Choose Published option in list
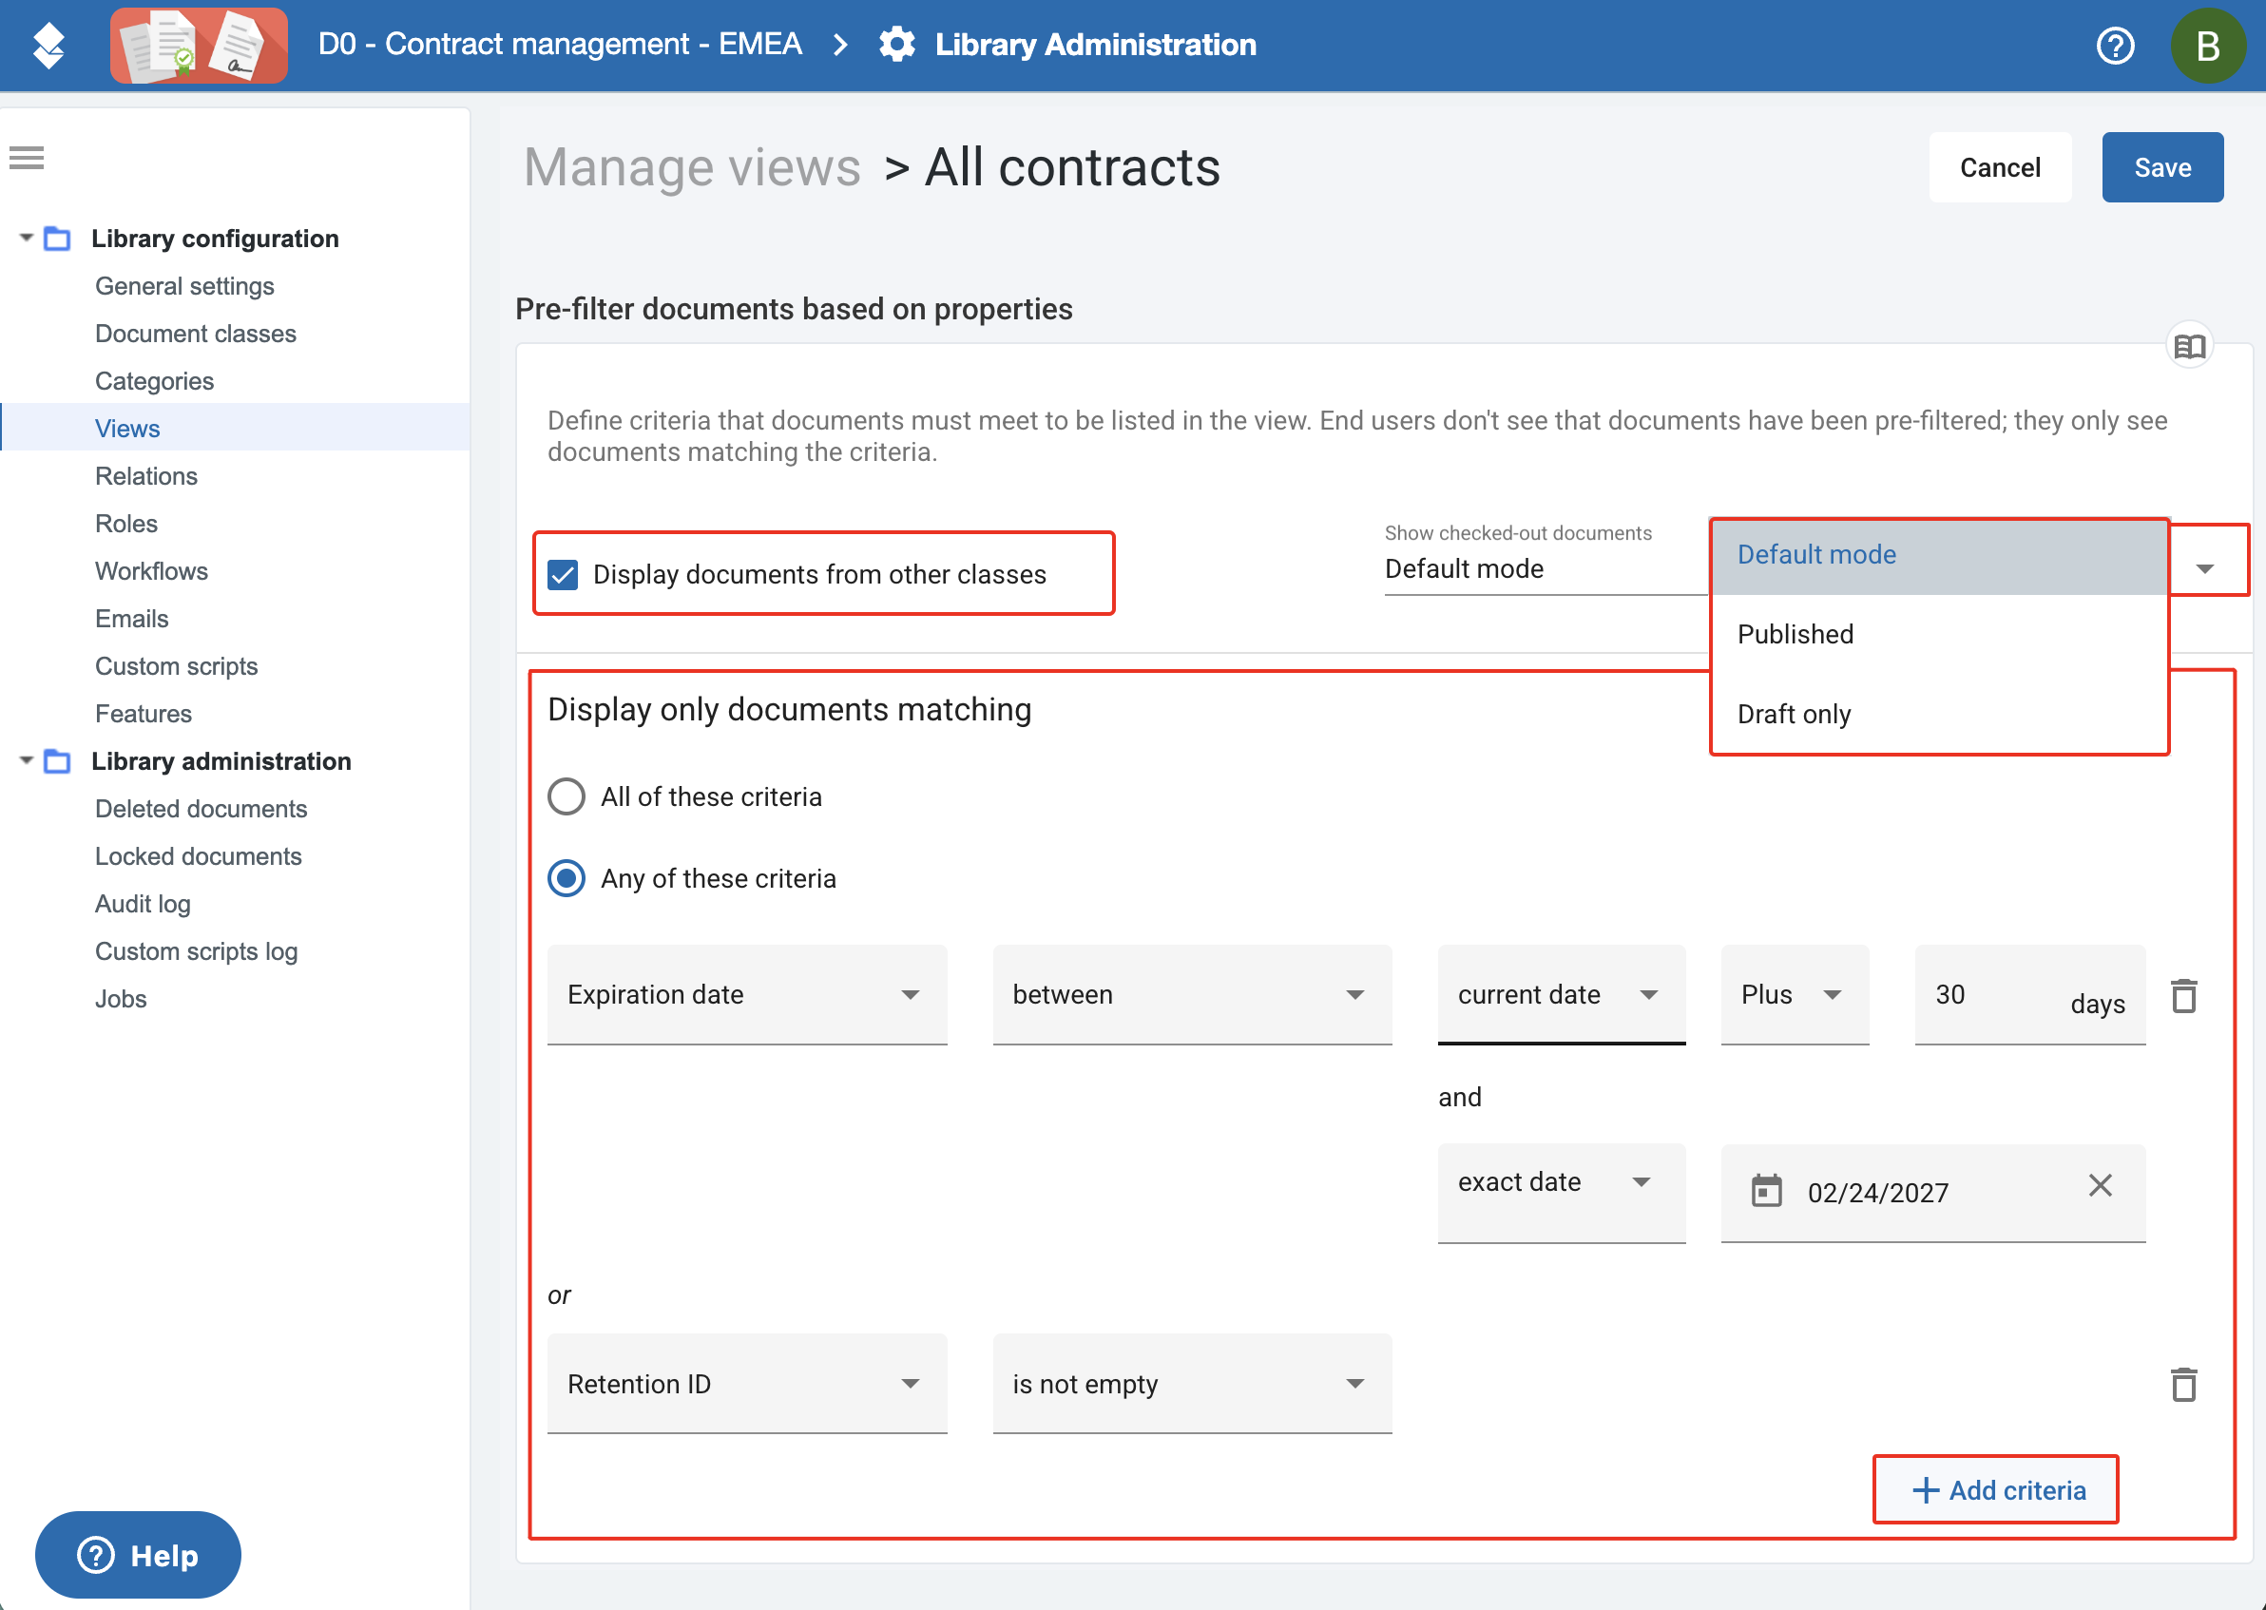The height and width of the screenshot is (1610, 2266). (x=1939, y=635)
